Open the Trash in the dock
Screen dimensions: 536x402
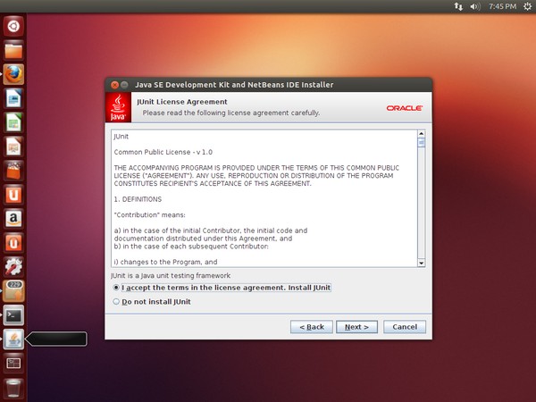point(13,388)
